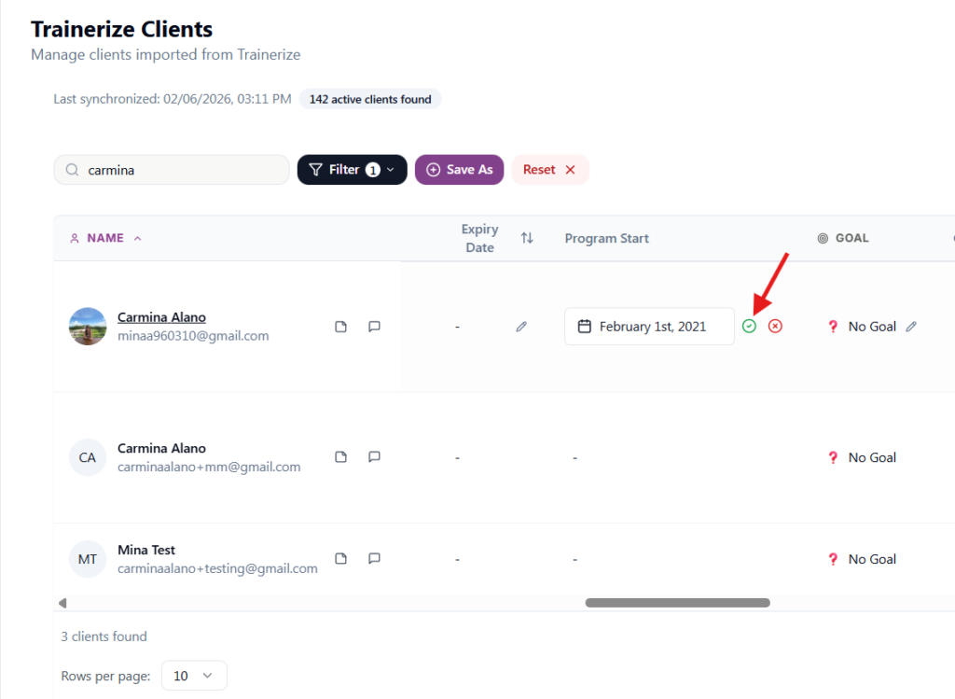Open notes icon for minaa960310@gmail.com client

pyautogui.click(x=341, y=327)
